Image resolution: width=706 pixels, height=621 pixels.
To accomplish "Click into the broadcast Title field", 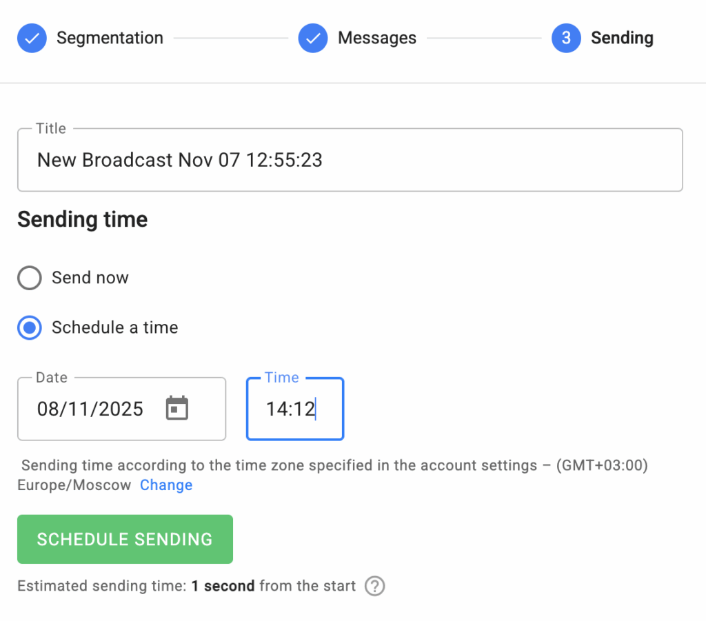I will (350, 161).
